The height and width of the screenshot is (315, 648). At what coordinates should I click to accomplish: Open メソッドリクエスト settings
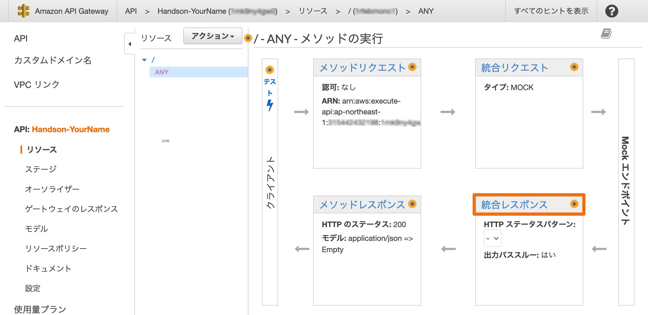[x=362, y=68]
